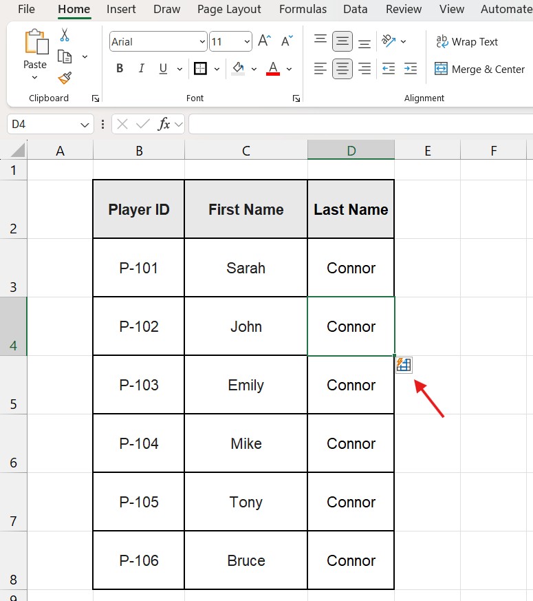Toggle Italic formatting
Image resolution: width=533 pixels, height=601 pixels.
142,69
